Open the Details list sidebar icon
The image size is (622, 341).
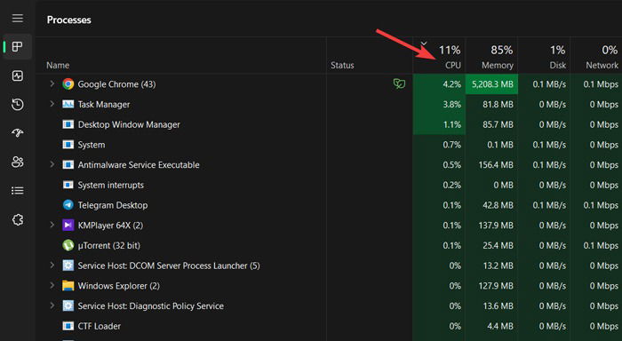18,191
